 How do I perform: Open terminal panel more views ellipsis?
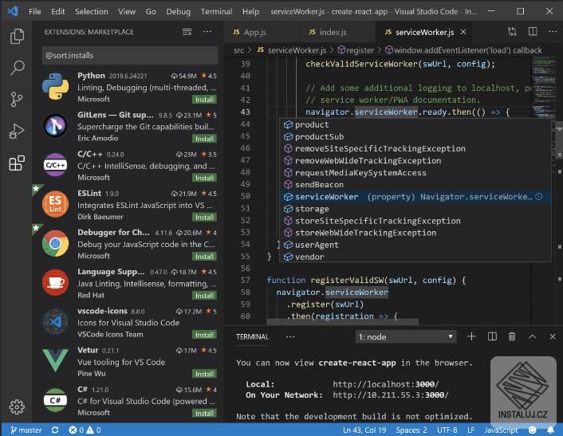tap(290, 336)
